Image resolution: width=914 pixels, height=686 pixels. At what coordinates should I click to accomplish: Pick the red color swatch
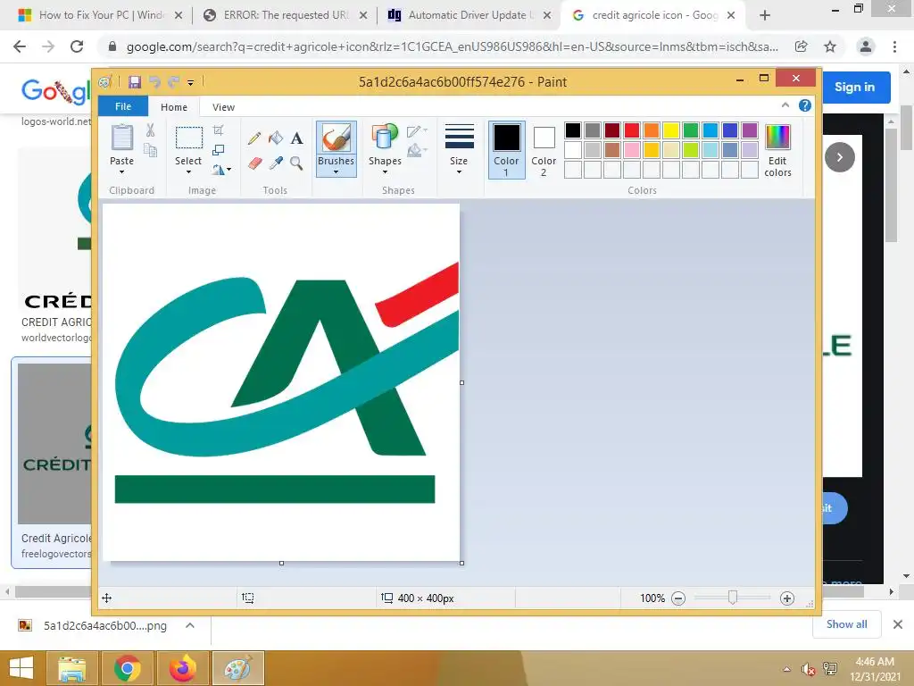[x=632, y=130]
